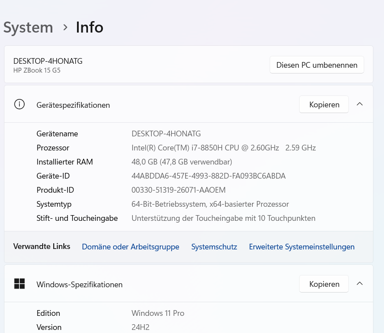Click the Info breadcrumb title

click(89, 27)
